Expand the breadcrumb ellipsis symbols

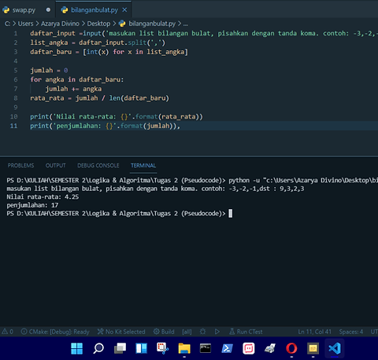pyautogui.click(x=186, y=24)
